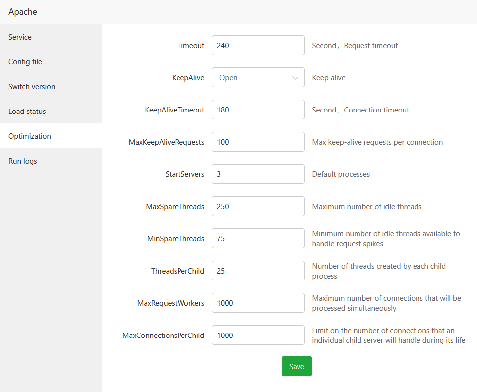This screenshot has height=392, width=477.
Task: Focus the KeepAliveTimeout field showing 180
Action: pos(258,110)
